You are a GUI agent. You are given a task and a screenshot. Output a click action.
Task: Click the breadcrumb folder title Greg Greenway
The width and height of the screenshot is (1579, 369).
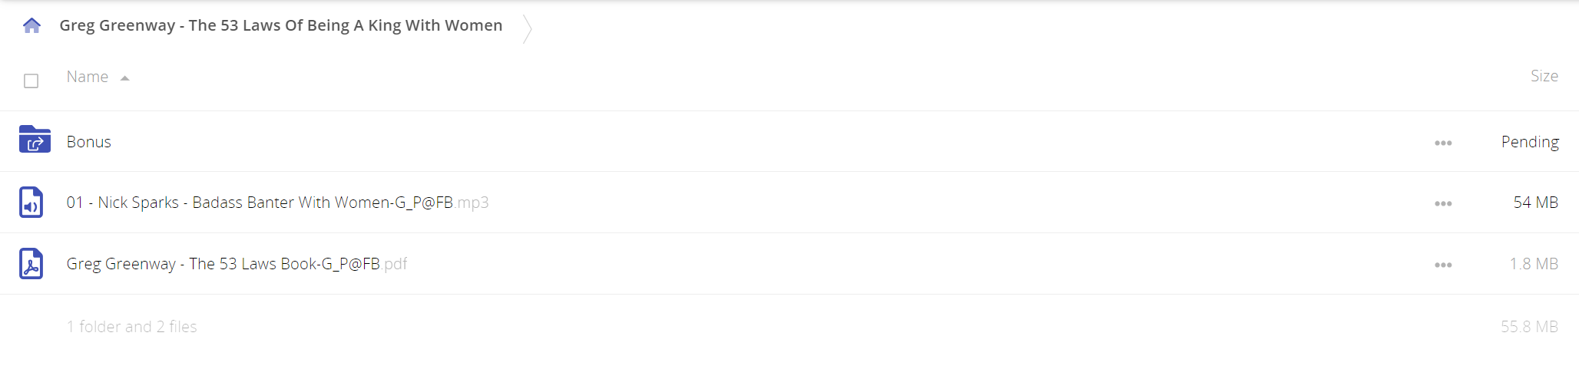click(x=281, y=25)
